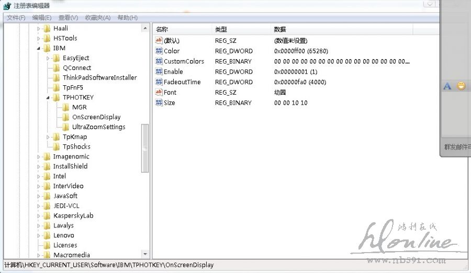Click the UltraZoomSettings folder icon

[x=66, y=127]
